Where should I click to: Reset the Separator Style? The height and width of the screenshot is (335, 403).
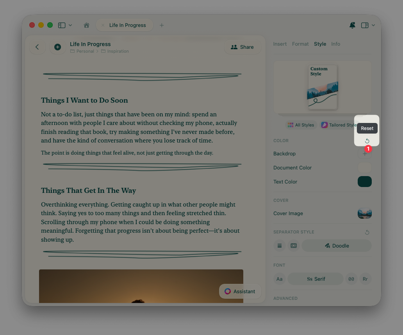coord(367,232)
